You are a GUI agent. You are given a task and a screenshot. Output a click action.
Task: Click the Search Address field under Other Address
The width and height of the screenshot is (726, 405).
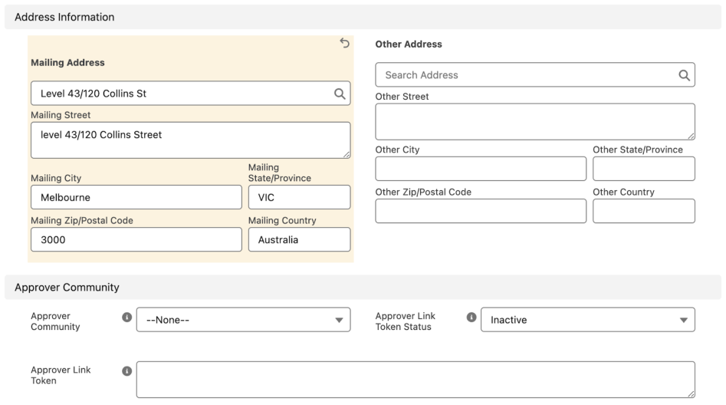click(x=535, y=75)
